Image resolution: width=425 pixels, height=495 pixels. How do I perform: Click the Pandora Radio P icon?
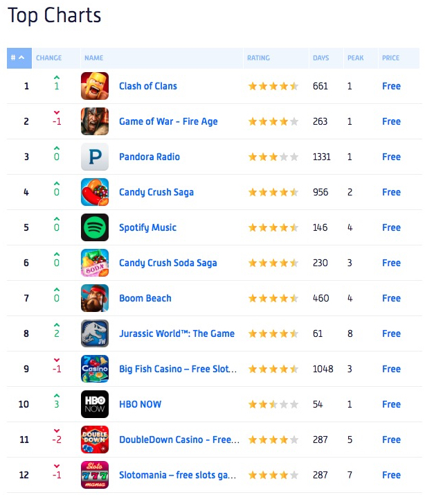[x=95, y=157]
